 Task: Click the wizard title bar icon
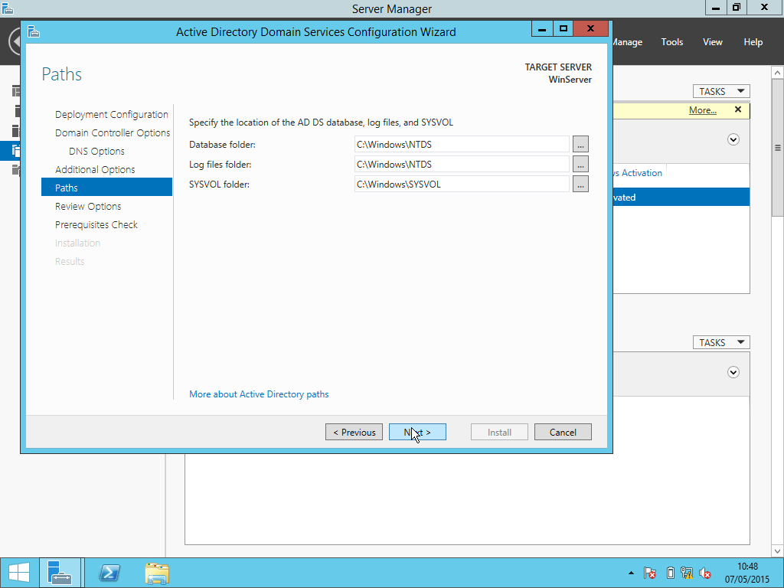coord(34,32)
